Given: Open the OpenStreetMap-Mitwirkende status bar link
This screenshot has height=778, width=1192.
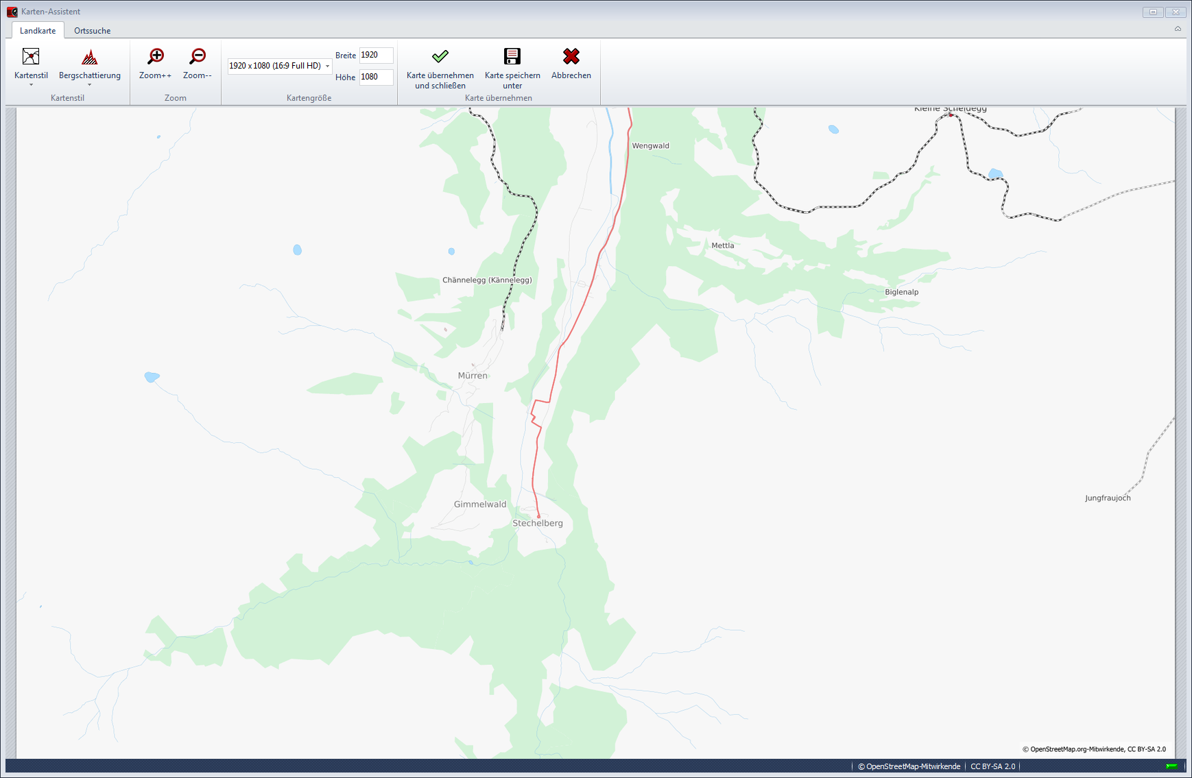Looking at the screenshot, I should 912,766.
